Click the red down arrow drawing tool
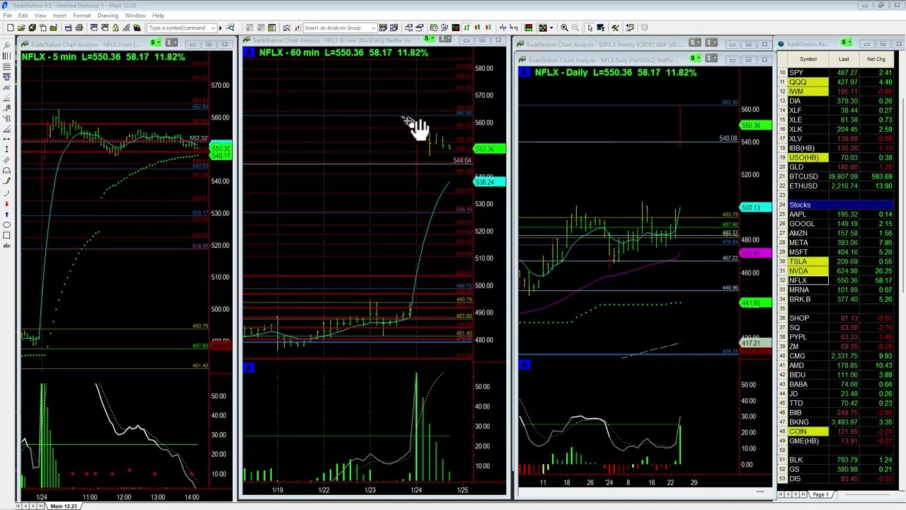 tap(6, 204)
